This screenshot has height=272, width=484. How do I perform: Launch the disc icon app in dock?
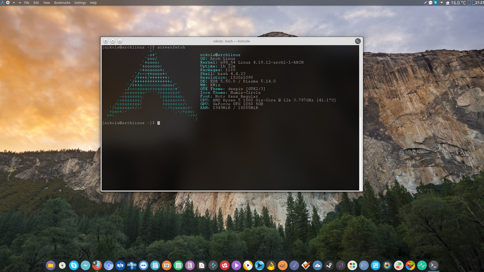pos(62,266)
